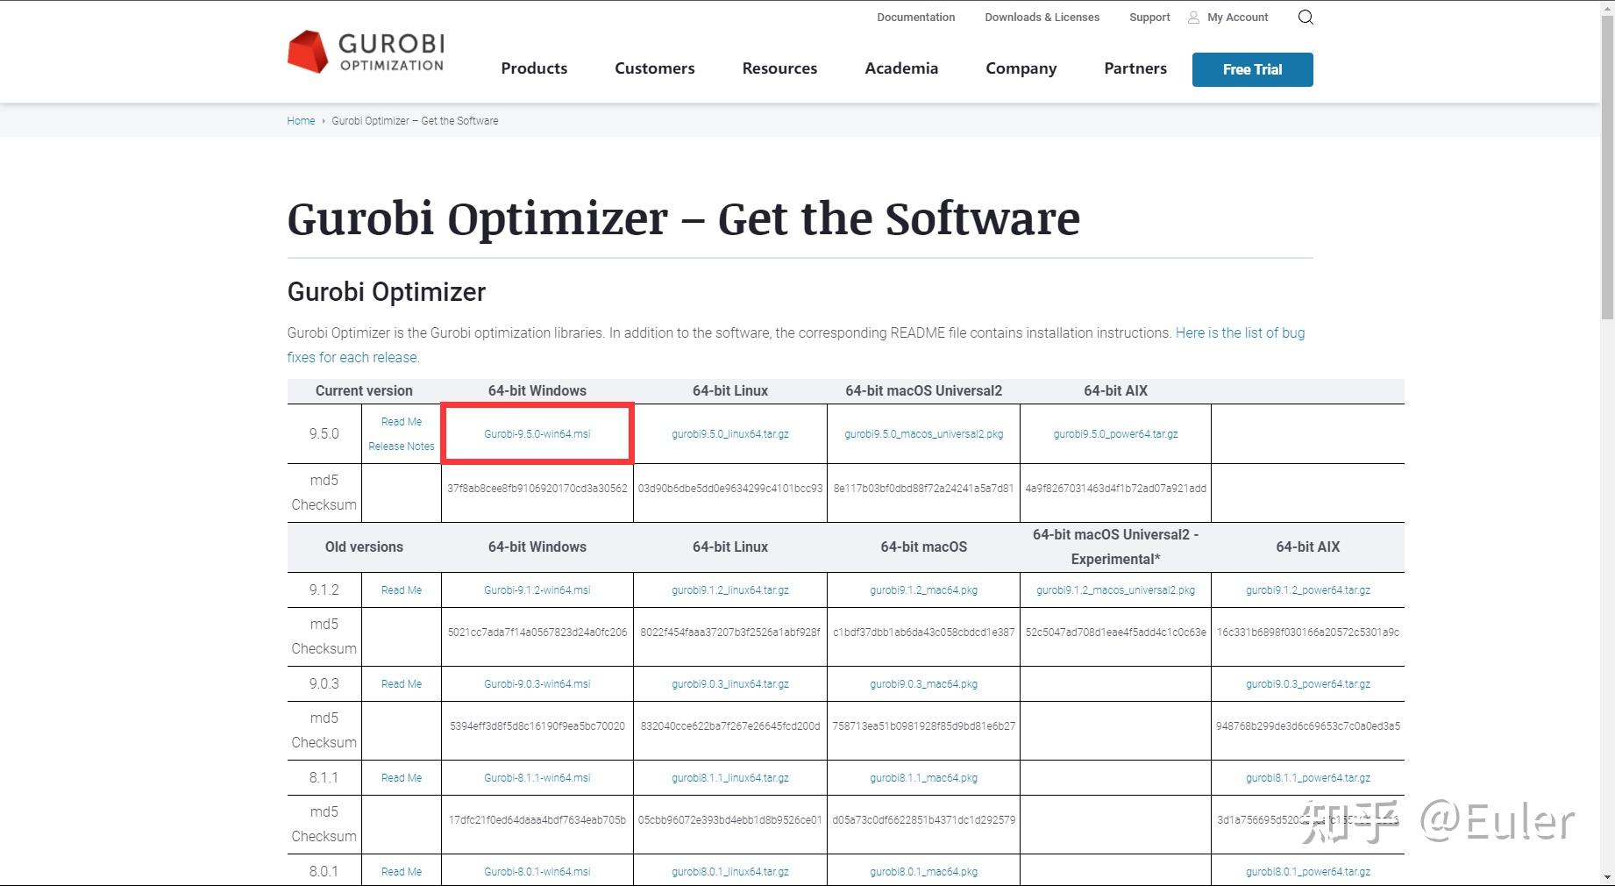This screenshot has width=1615, height=886.
Task: Click the scrollbar up arrow
Action: (1607, 7)
